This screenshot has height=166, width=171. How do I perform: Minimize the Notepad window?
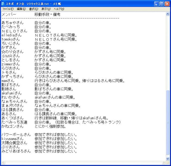click(157, 4)
